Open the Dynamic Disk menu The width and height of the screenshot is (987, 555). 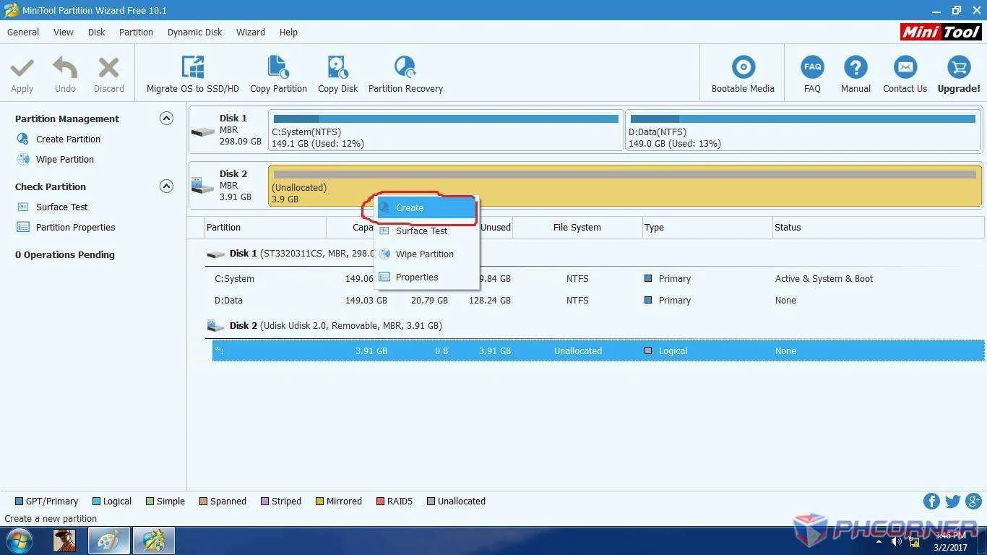(x=195, y=32)
